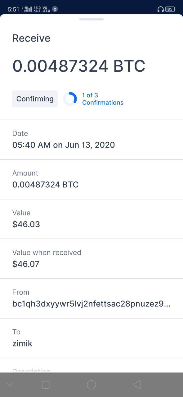The width and height of the screenshot is (183, 397).
Task: Tap the Android home circle button
Action: click(x=91, y=385)
